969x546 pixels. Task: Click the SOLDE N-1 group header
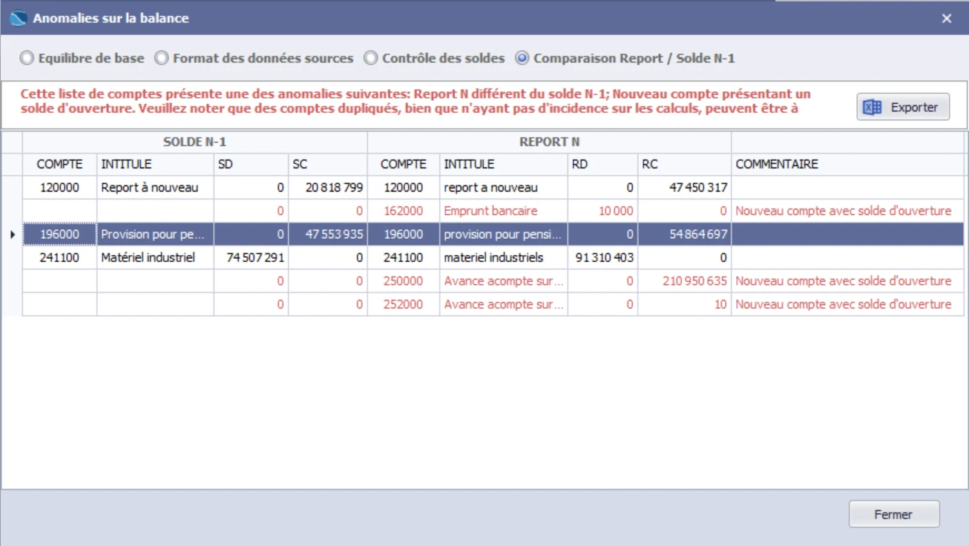194,142
